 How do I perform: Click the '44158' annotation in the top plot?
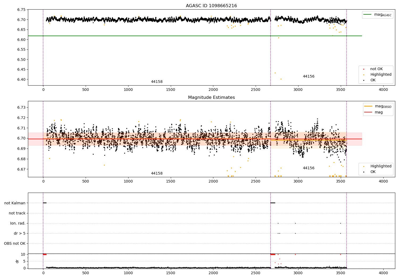coord(157,82)
